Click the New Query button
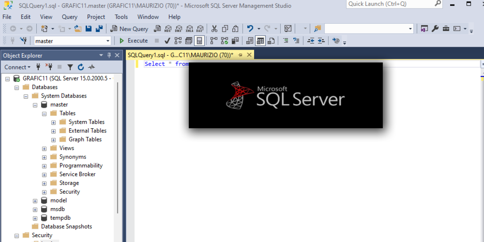 129,29
